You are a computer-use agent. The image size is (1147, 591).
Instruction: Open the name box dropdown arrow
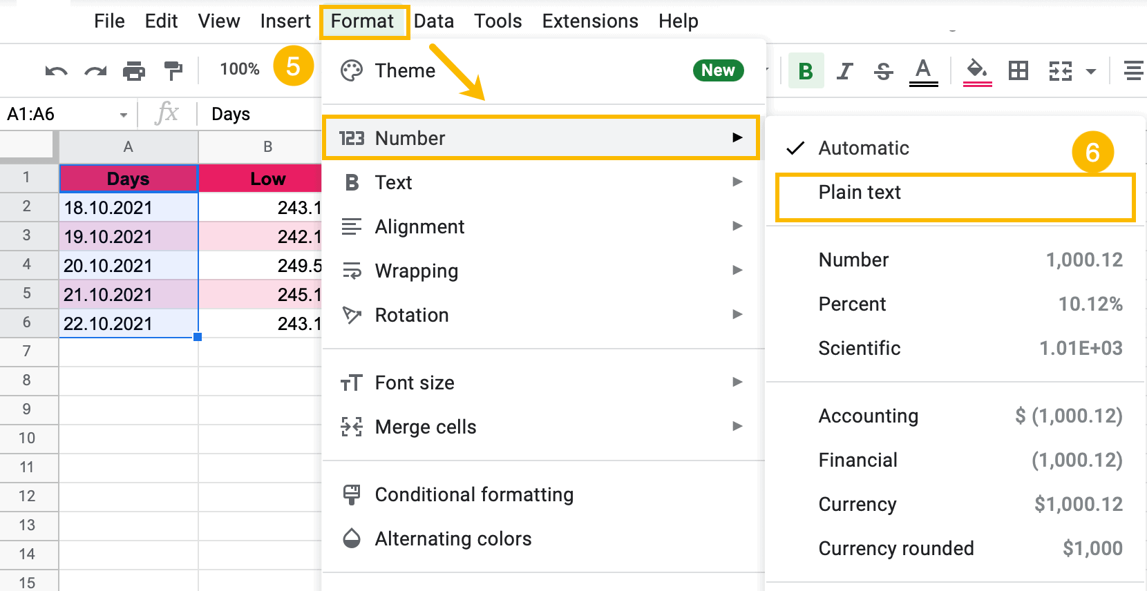click(x=124, y=115)
